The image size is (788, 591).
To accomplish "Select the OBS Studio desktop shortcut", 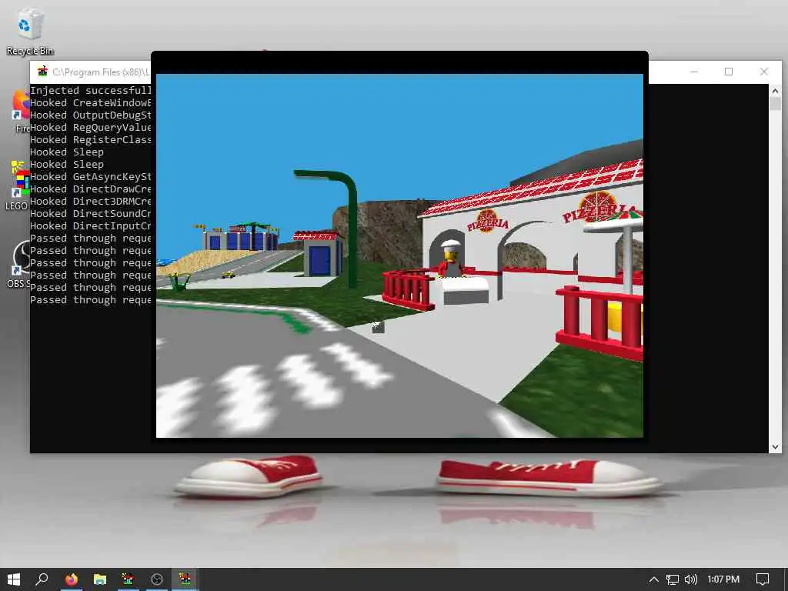I will (x=19, y=264).
